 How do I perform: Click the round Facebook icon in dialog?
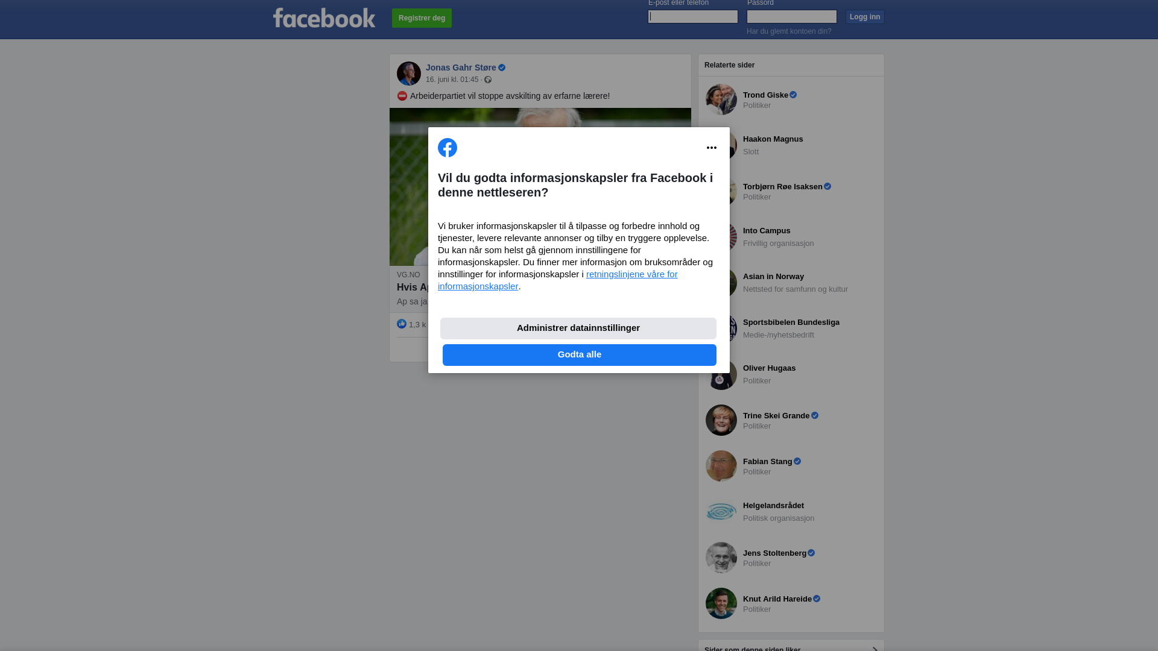pos(448,148)
